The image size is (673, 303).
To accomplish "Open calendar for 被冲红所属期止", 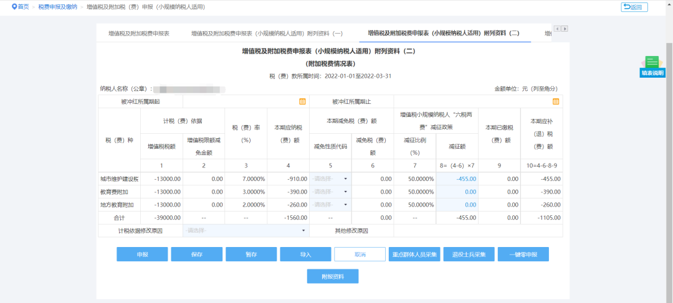I will (556, 101).
